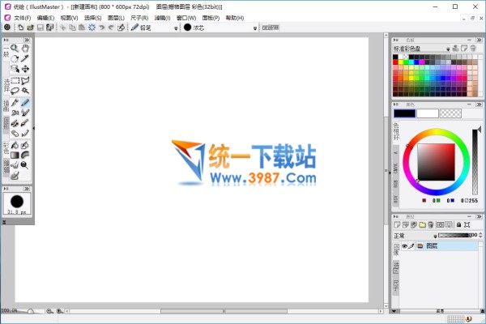
Task: Expand the tool panel double-chevron
Action: (27, 40)
